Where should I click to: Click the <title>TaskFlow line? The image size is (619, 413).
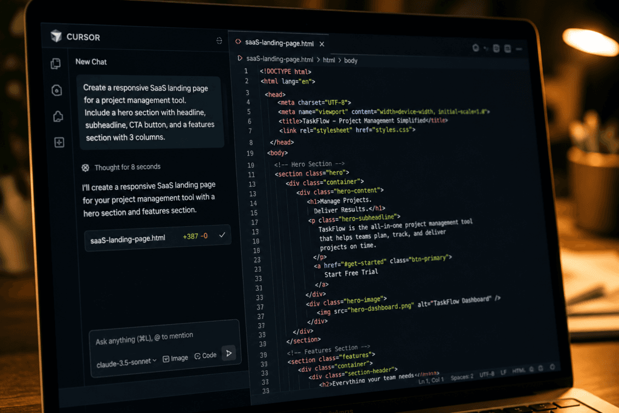[363, 120]
